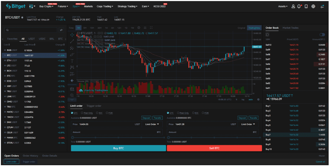
Task: Select the crosshair cursor chart tool
Action: [72, 35]
